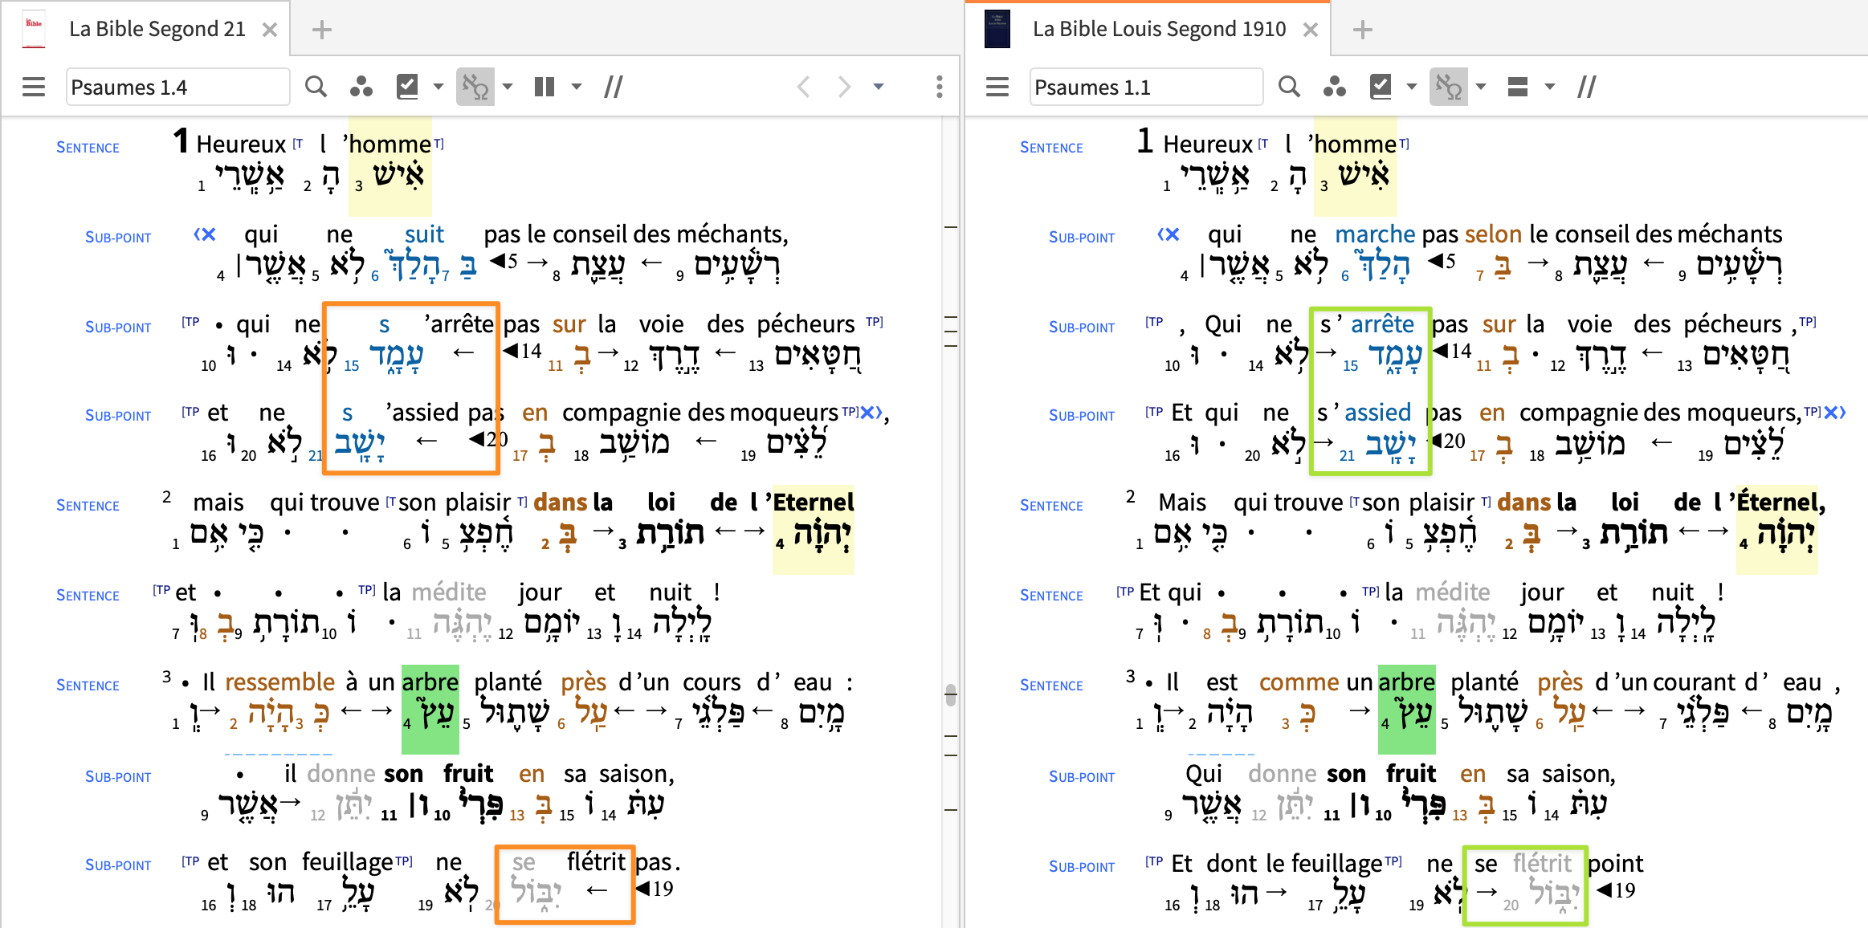The height and width of the screenshot is (928, 1868).
Task: Click search icon in Louis Segond 1910 panel
Action: pyautogui.click(x=1289, y=87)
